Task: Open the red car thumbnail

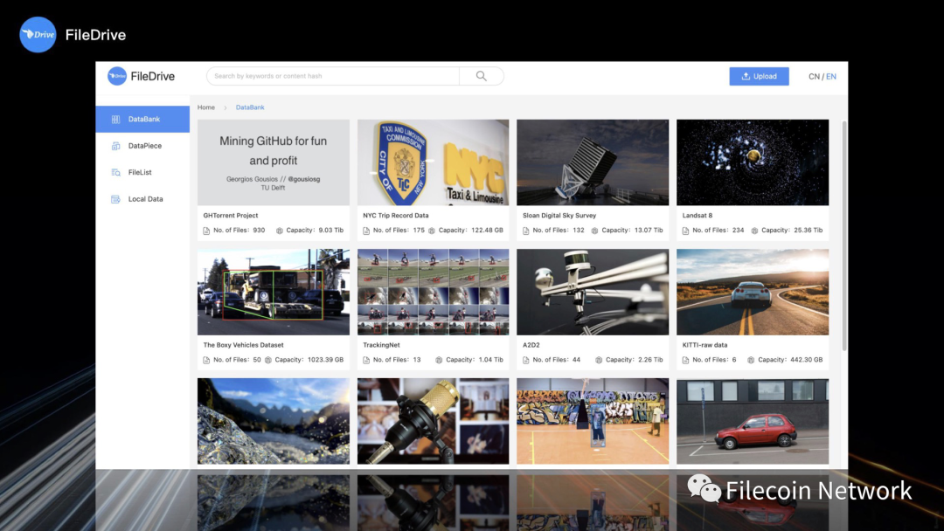Action: point(753,421)
